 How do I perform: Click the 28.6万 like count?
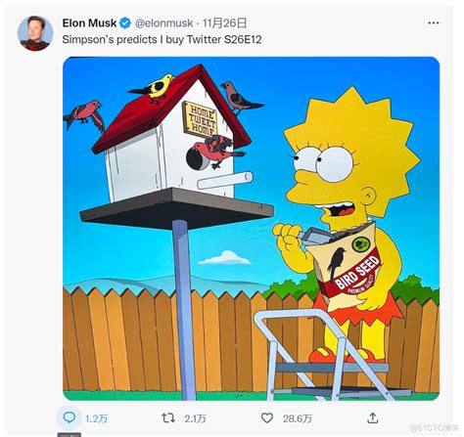(x=297, y=418)
